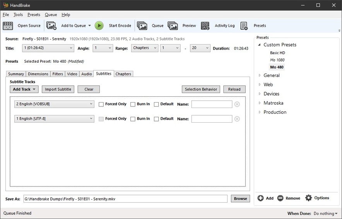This screenshot has width=342, height=219.
Task: Enable Burn In for UTF-8 track
Action: [x=133, y=119]
